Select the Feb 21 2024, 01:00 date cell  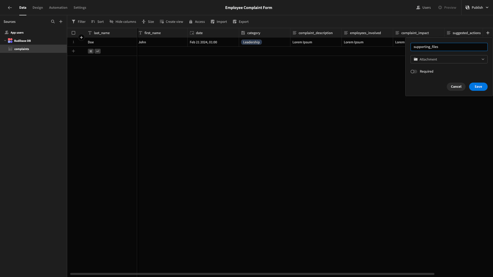coord(213,42)
